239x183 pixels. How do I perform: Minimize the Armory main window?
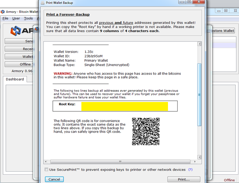219,11
